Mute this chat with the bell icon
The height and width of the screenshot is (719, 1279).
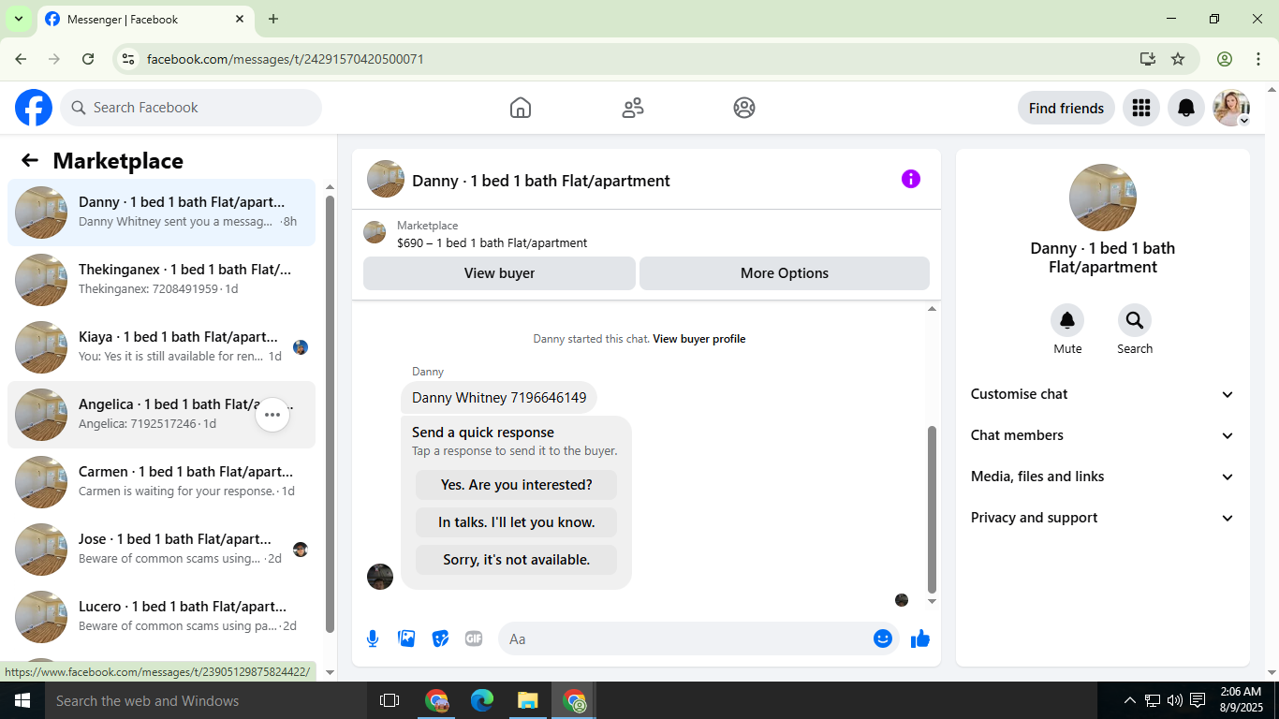(x=1067, y=320)
